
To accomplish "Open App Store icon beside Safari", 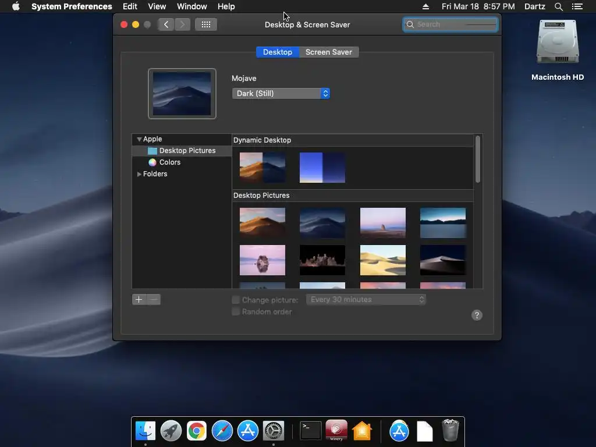I will [248, 431].
